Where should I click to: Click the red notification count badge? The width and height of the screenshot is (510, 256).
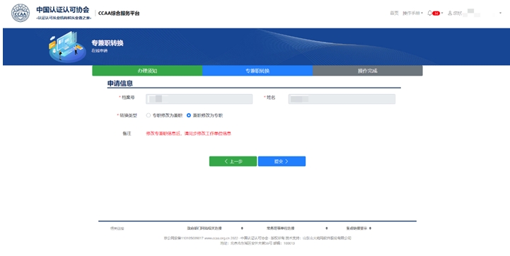[x=436, y=13]
